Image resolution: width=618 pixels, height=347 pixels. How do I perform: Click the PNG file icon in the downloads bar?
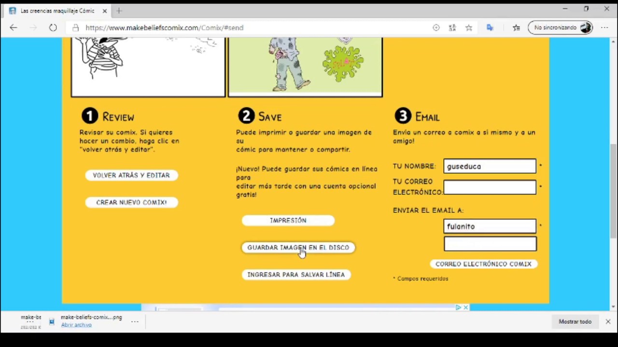pos(52,321)
